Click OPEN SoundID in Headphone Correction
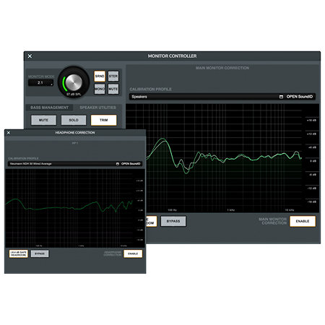Viewport: 325px width, 325px height. pos(131,164)
